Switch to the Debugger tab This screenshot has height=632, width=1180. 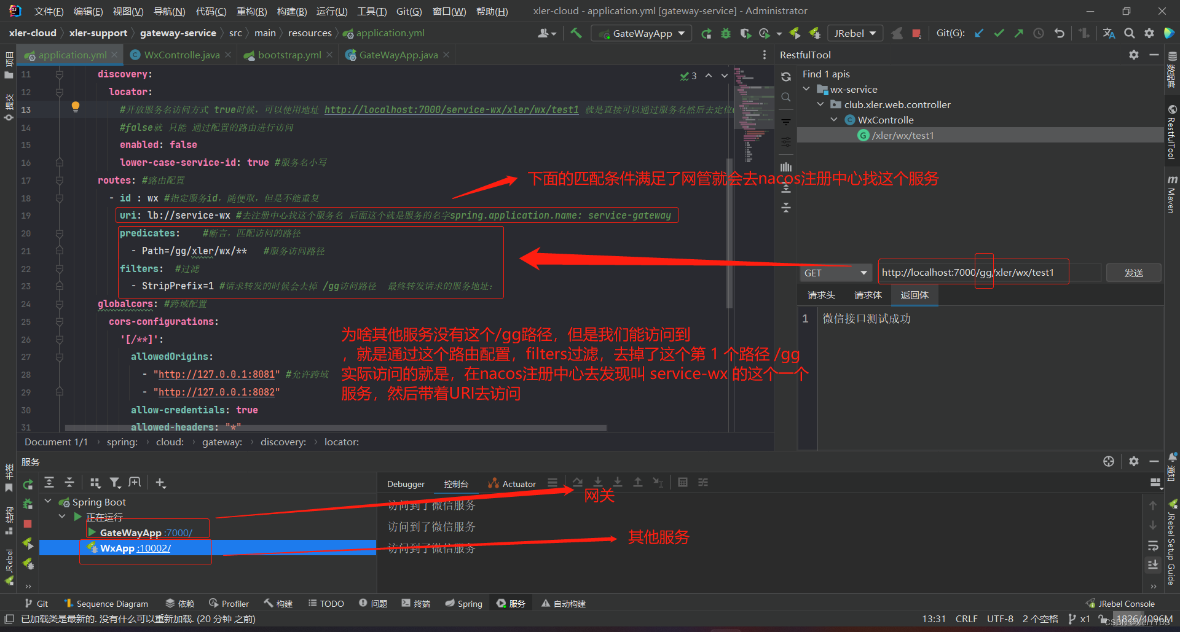coord(406,484)
